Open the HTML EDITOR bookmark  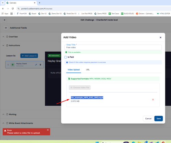tap(163, 14)
